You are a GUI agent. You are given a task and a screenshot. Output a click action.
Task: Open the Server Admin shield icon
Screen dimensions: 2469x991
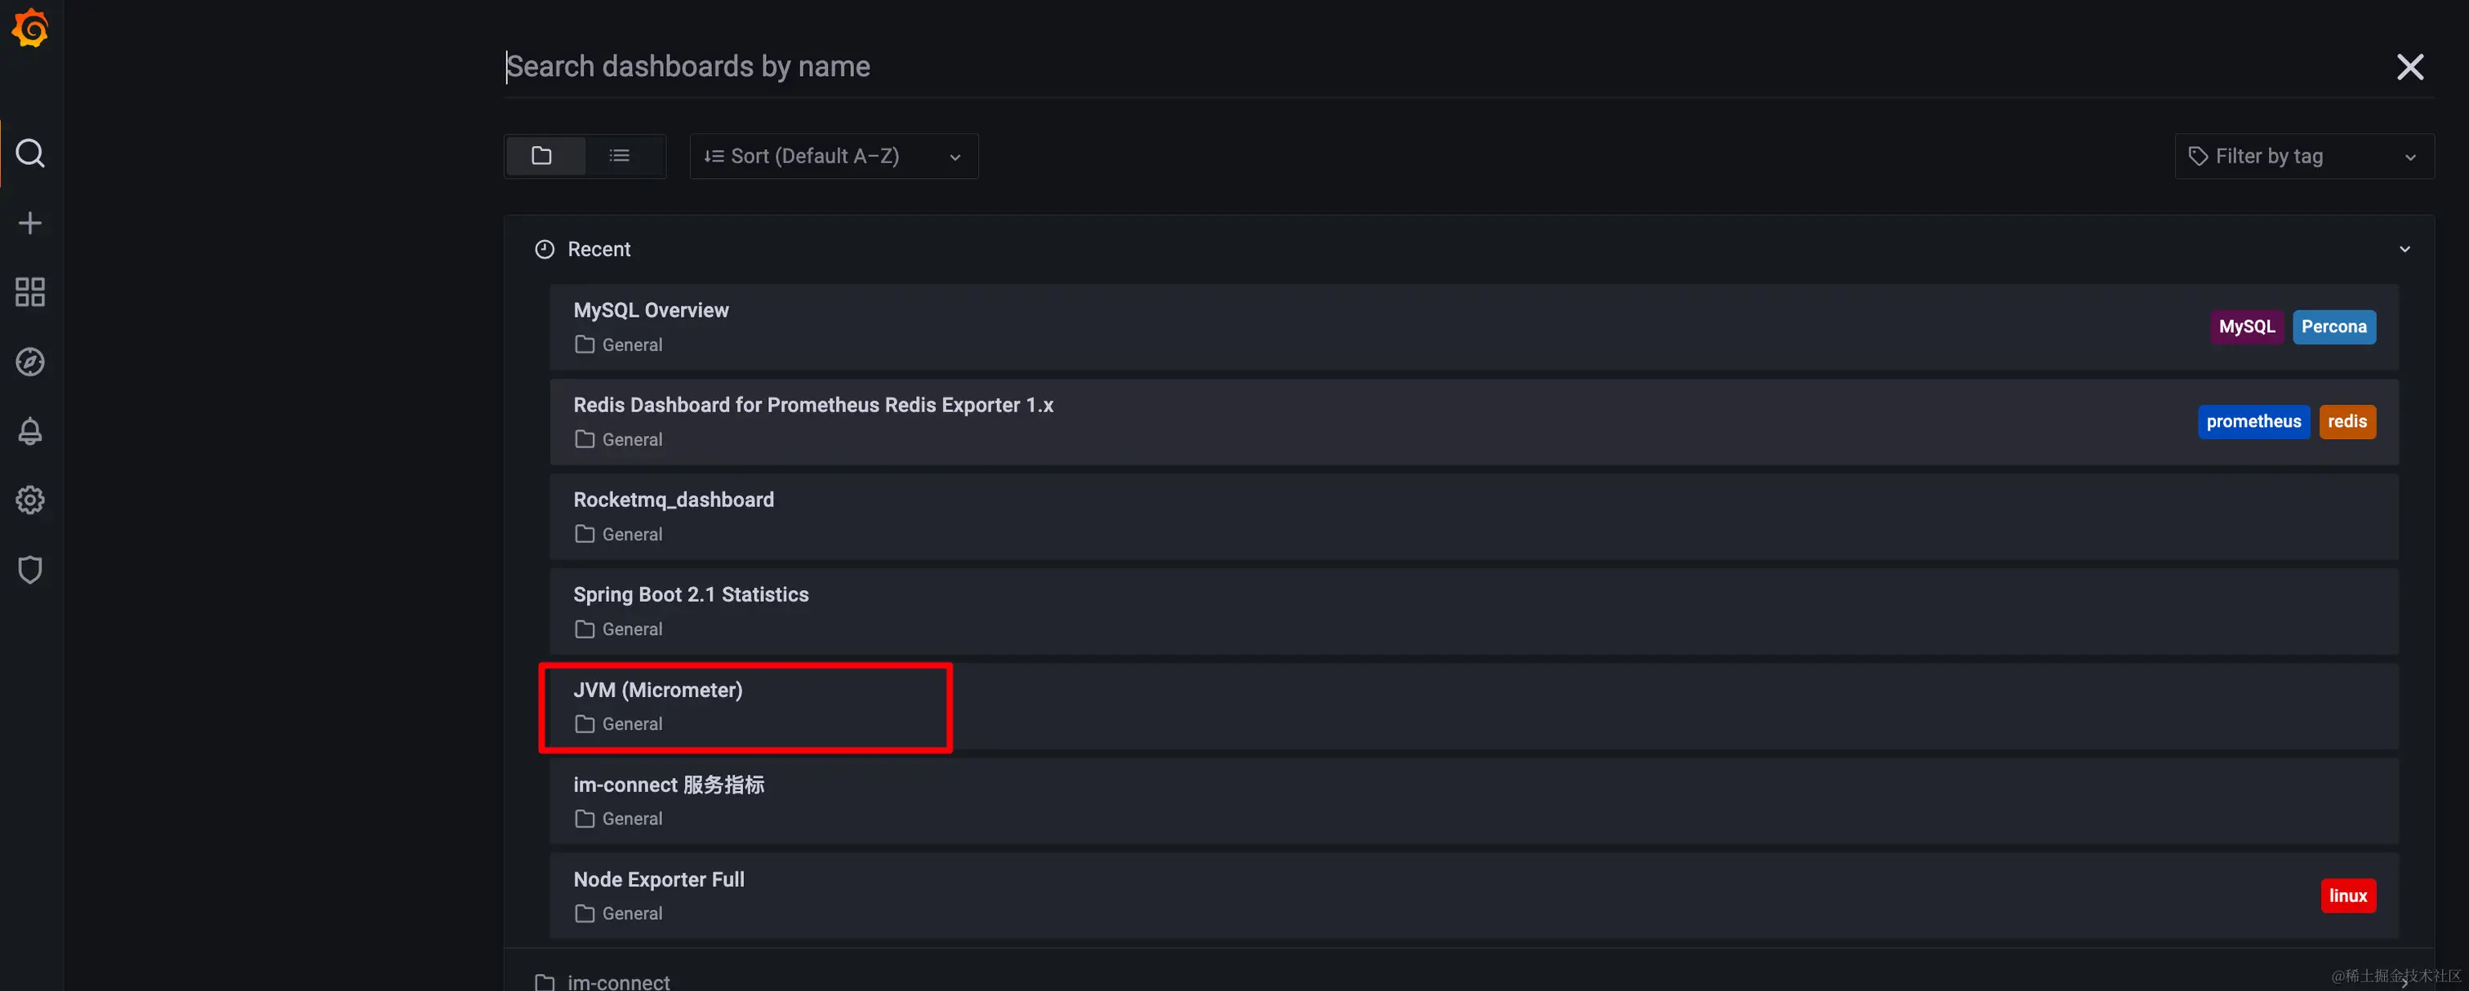pos(29,571)
